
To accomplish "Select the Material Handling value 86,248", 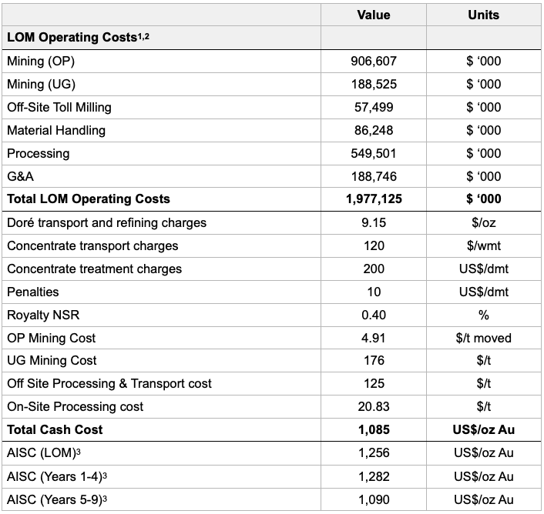I will coord(374,131).
